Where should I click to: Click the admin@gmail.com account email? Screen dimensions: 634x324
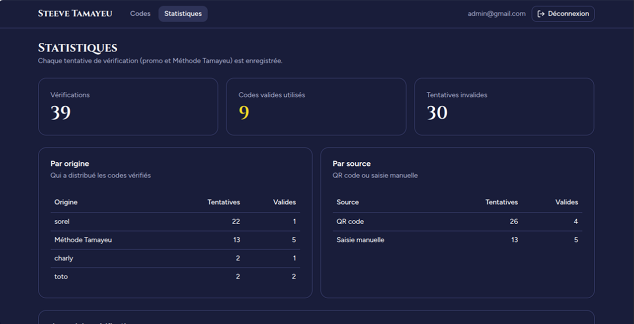click(x=496, y=14)
